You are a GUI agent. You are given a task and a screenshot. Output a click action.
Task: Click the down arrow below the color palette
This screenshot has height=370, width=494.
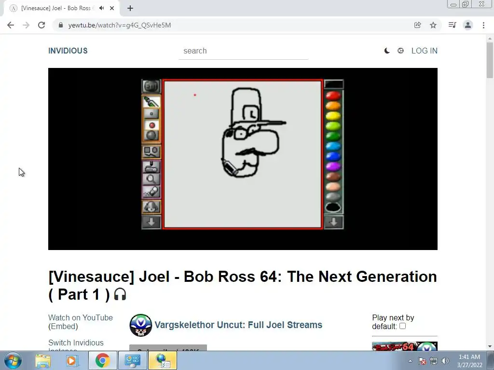tap(334, 222)
